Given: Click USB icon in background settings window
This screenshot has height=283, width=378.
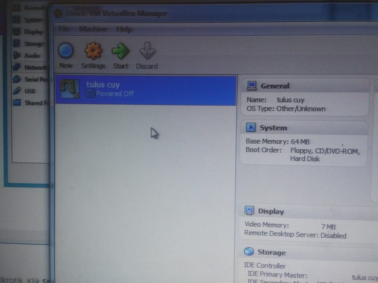Looking at the screenshot, I should [x=17, y=91].
